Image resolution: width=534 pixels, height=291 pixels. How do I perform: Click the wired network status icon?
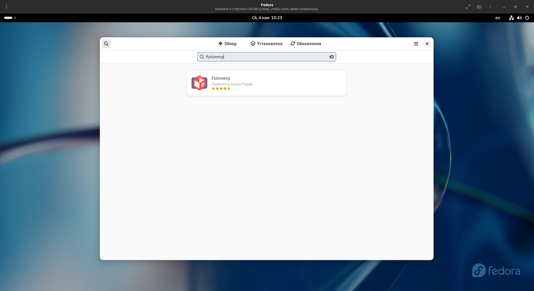pyautogui.click(x=512, y=18)
